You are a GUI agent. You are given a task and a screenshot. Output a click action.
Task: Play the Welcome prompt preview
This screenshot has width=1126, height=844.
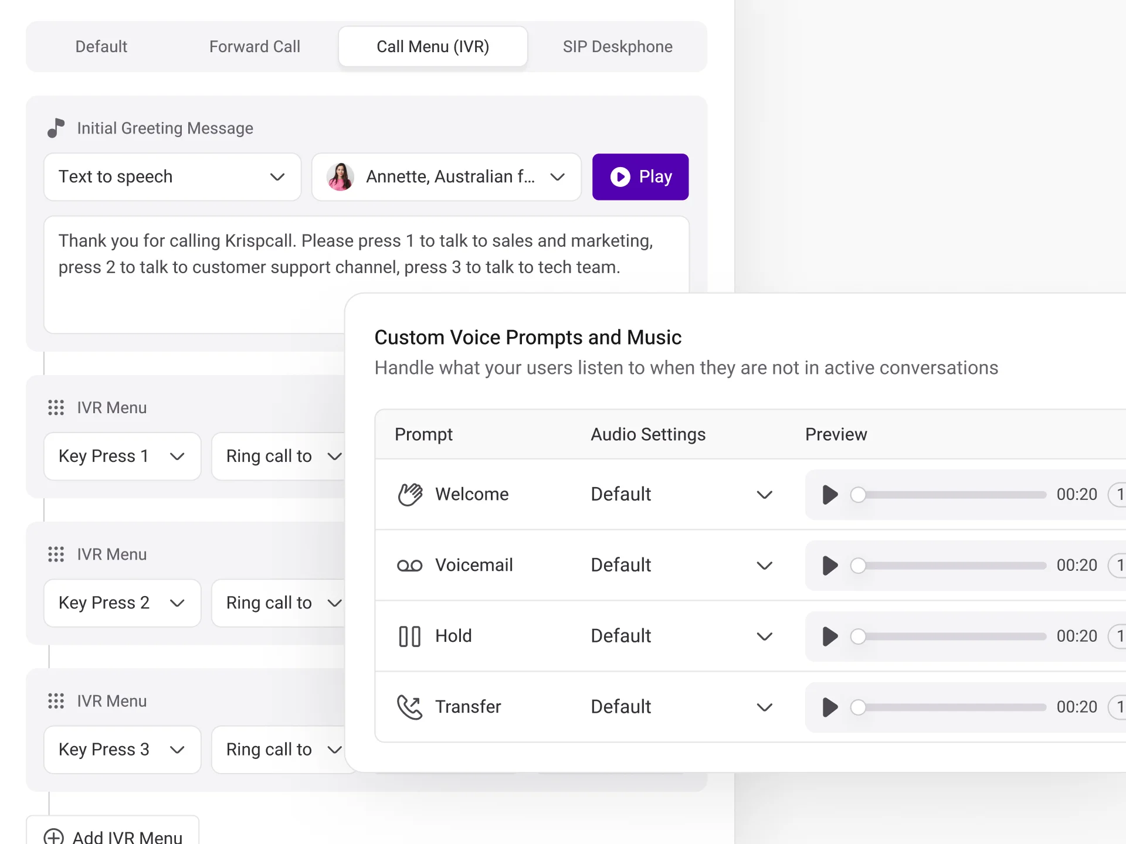point(829,494)
